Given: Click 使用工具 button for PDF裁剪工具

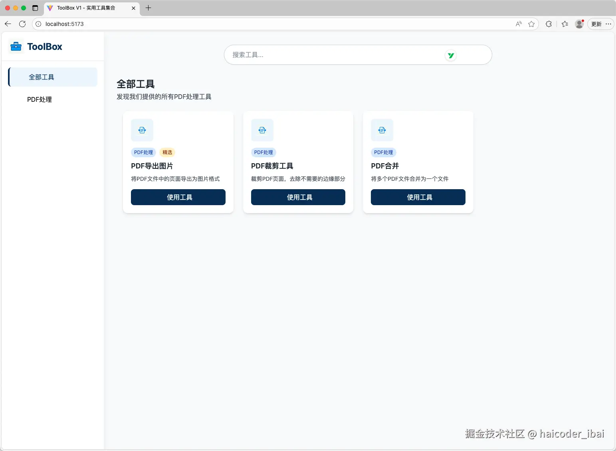Looking at the screenshot, I should point(298,197).
